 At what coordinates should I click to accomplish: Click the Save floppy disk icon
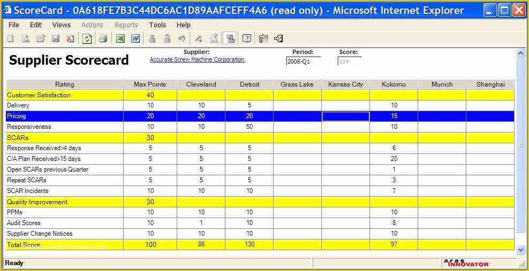56,38
